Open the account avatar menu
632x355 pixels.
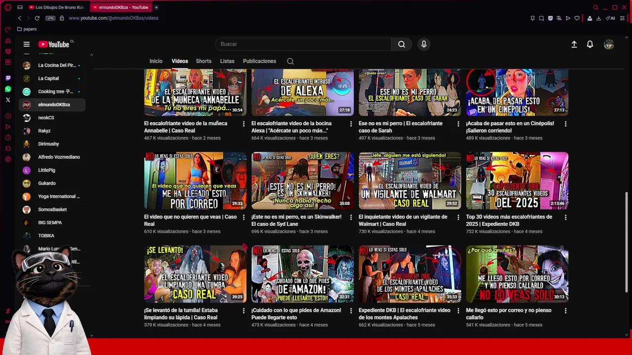pyautogui.click(x=609, y=44)
